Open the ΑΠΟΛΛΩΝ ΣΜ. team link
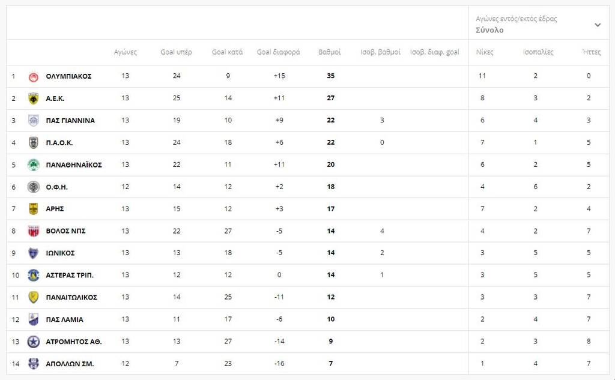 tap(70, 364)
